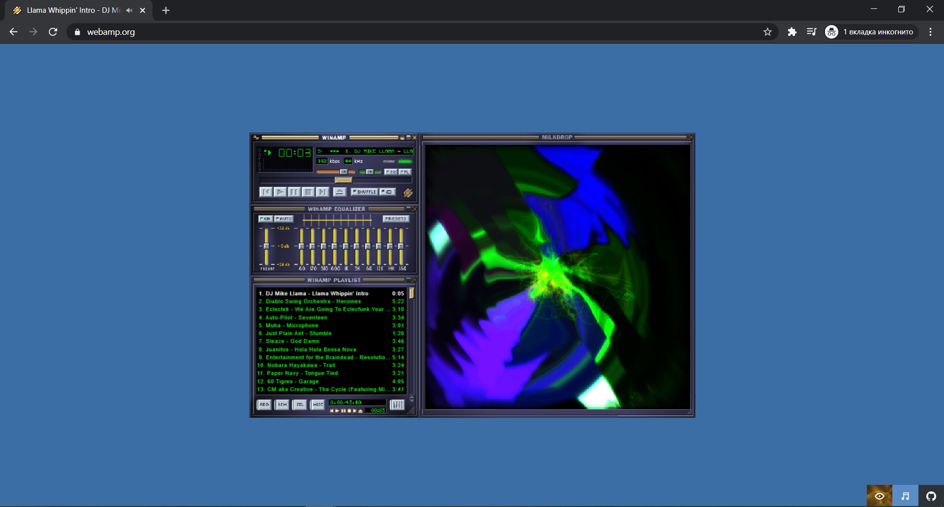Skip to Next track in Winamp main window
944x507 pixels.
323,192
